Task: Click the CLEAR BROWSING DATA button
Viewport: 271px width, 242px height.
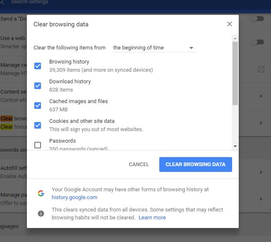Action: pos(195,164)
